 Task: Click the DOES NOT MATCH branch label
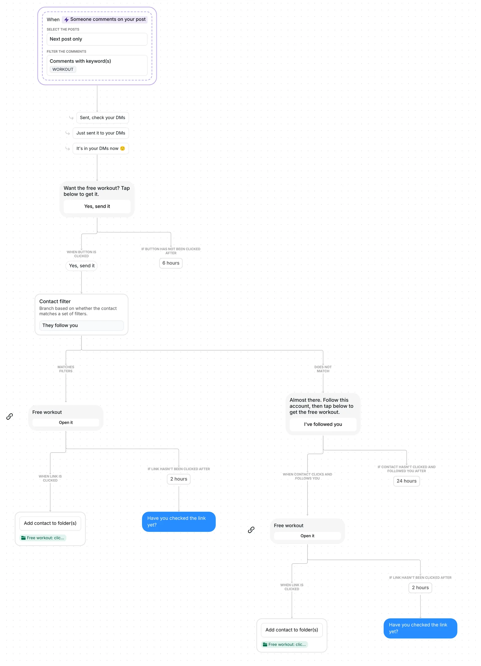(323, 369)
